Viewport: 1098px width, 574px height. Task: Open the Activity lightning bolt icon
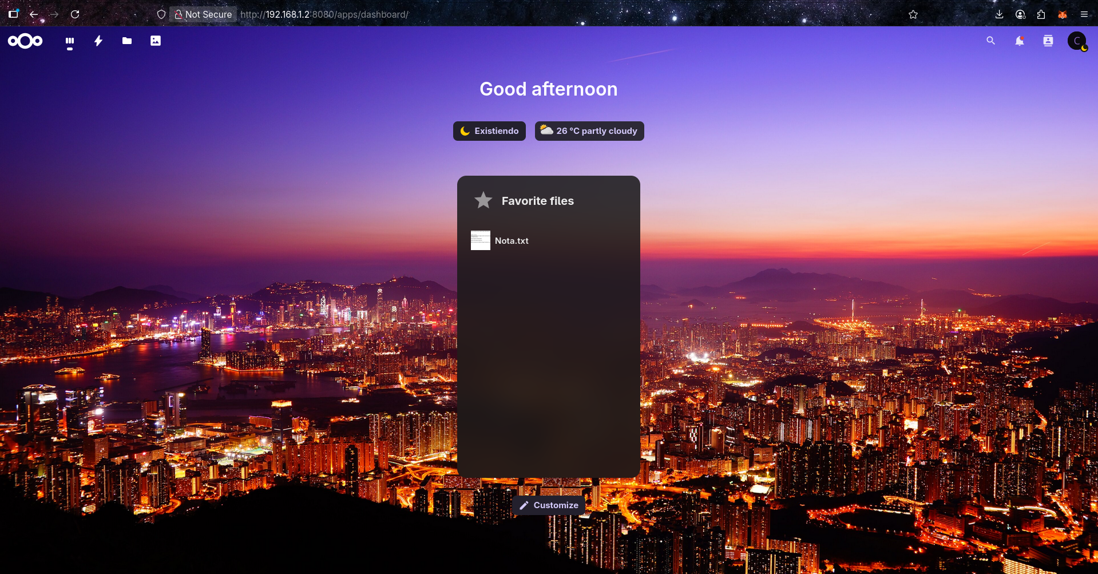[98, 41]
